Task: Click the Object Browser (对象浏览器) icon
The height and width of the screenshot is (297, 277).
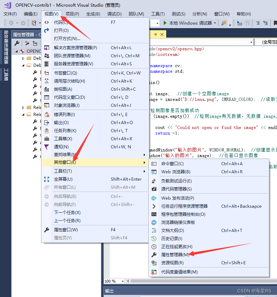Action: (x=47, y=105)
